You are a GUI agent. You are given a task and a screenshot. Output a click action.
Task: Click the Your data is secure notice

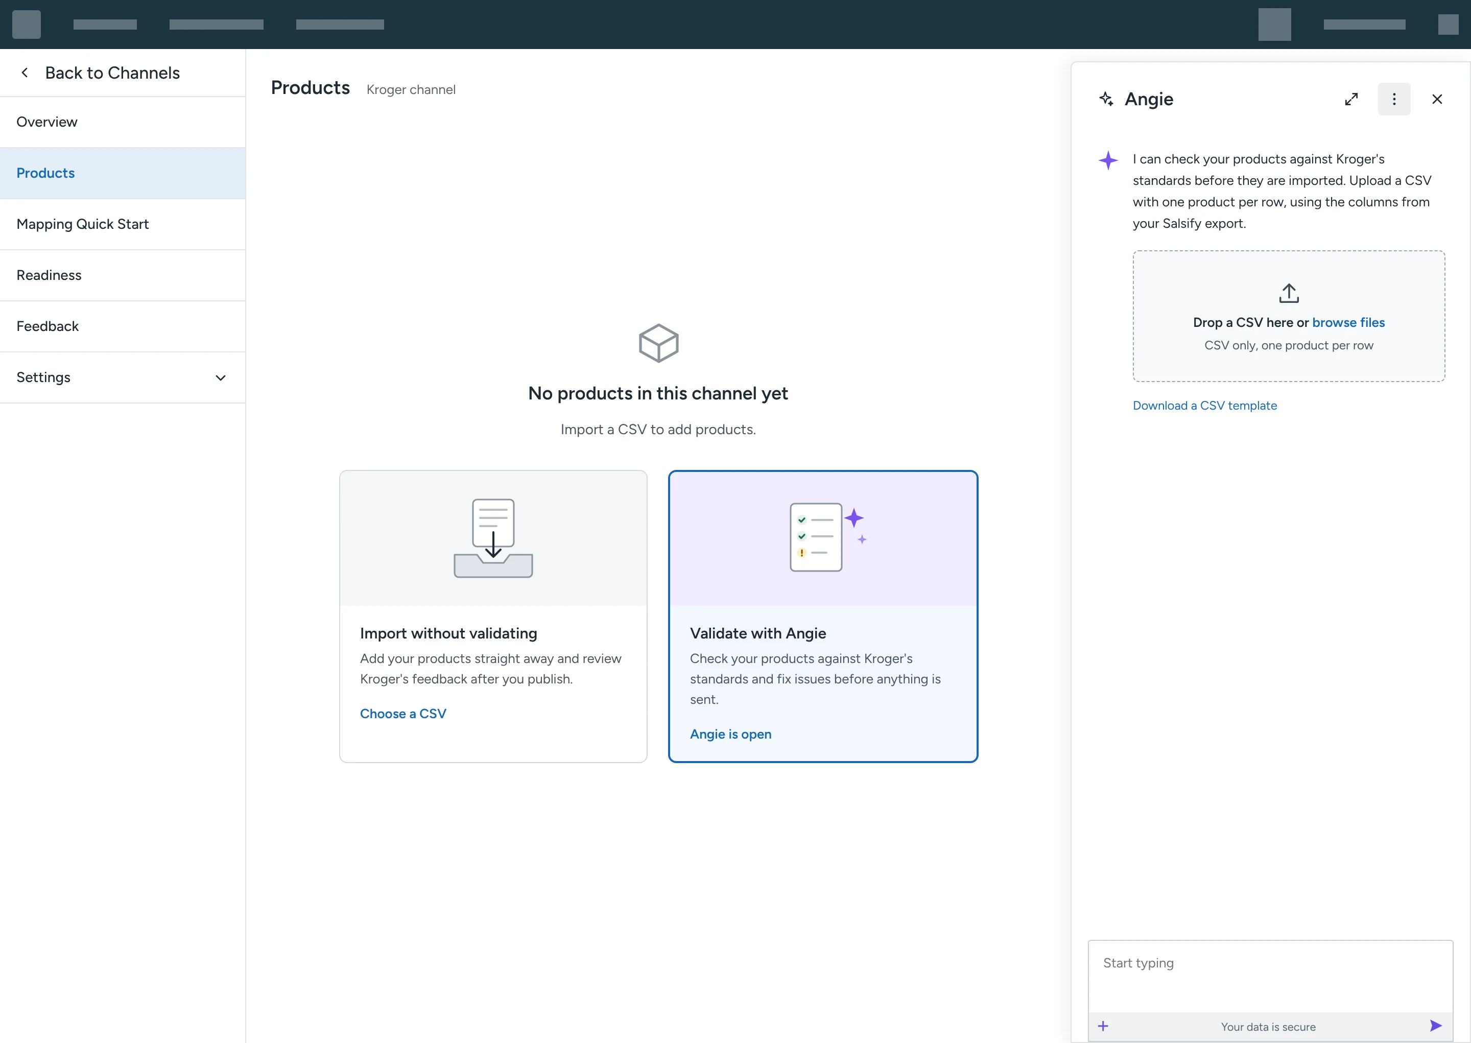click(1268, 1027)
